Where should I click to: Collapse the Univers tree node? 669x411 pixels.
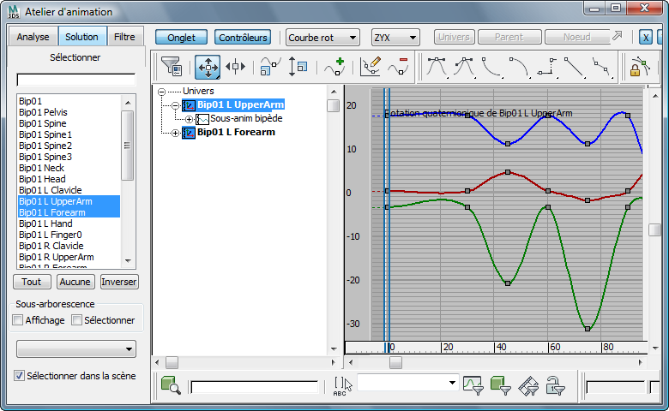pos(162,92)
